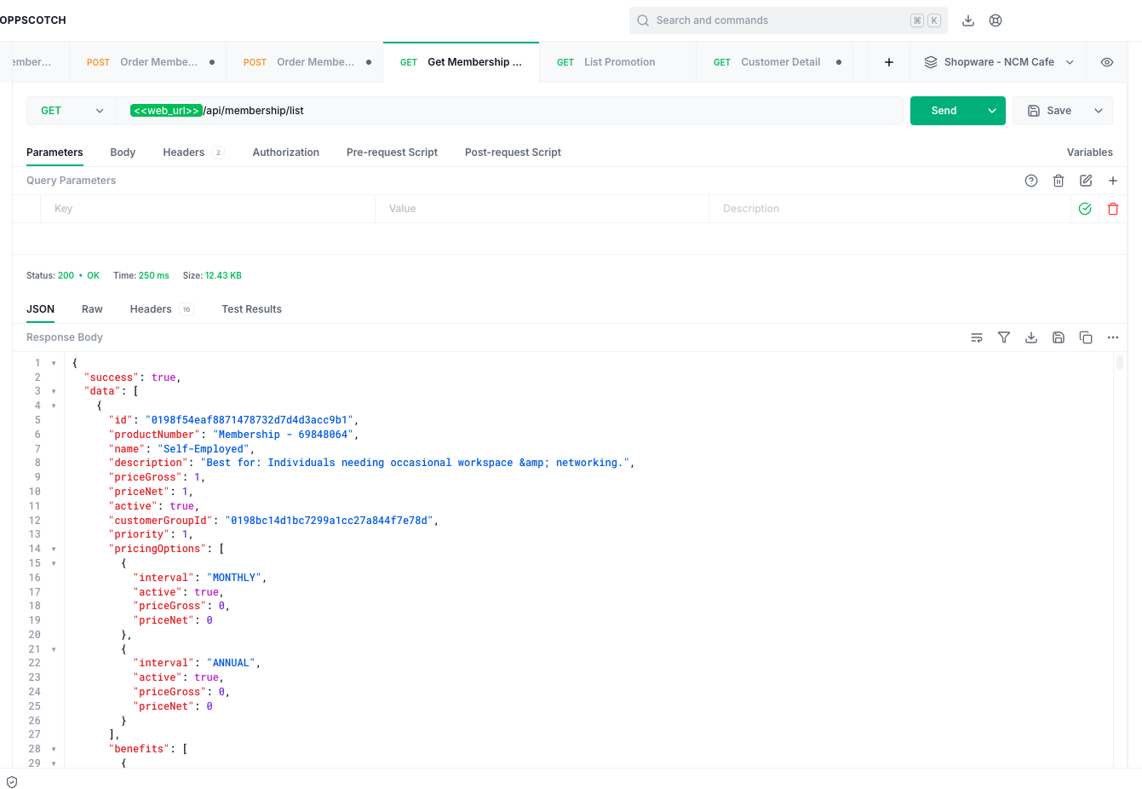
Task: Open bulk edit for query parameters
Action: 1086,181
